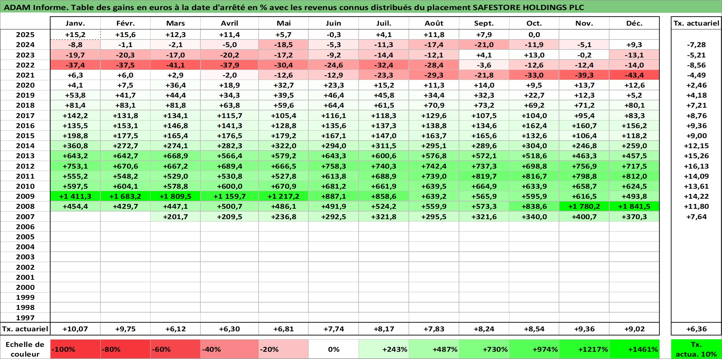Screen dimensions: 722x359
Task: Select cell value +201,7 in 2007
Action: [x=175, y=217]
